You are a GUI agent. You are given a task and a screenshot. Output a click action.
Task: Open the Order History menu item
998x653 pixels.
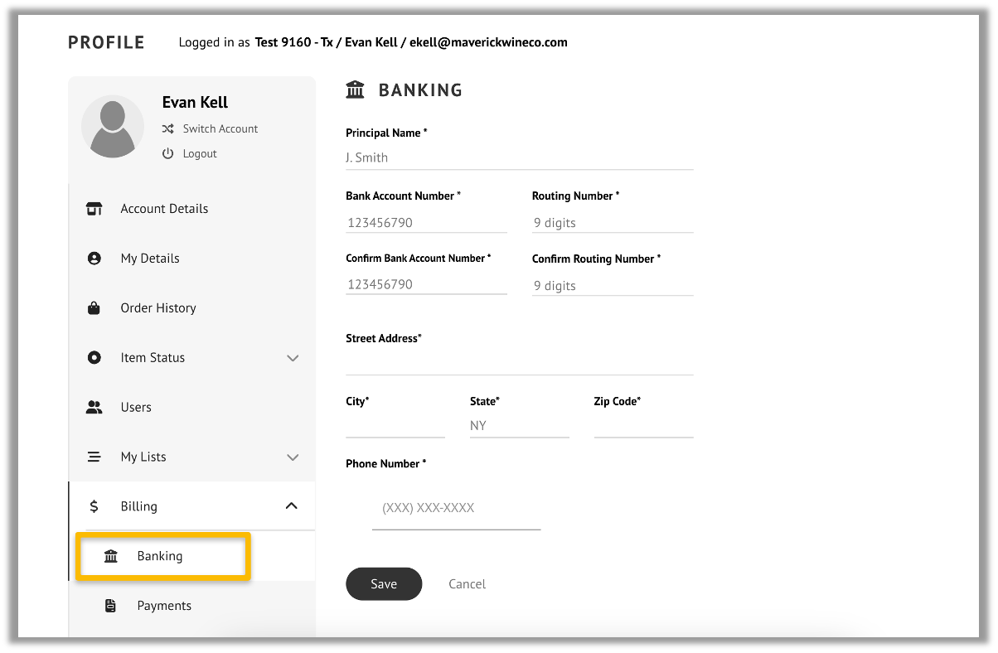[x=158, y=308]
